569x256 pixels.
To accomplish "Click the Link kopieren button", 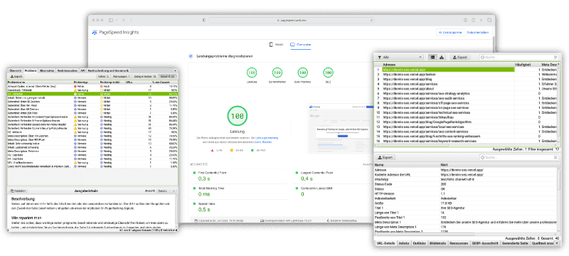I will click(x=450, y=32).
